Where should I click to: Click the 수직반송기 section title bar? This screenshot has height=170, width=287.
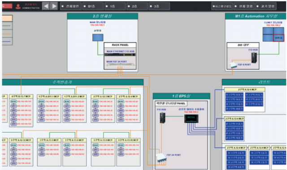click(x=73, y=82)
